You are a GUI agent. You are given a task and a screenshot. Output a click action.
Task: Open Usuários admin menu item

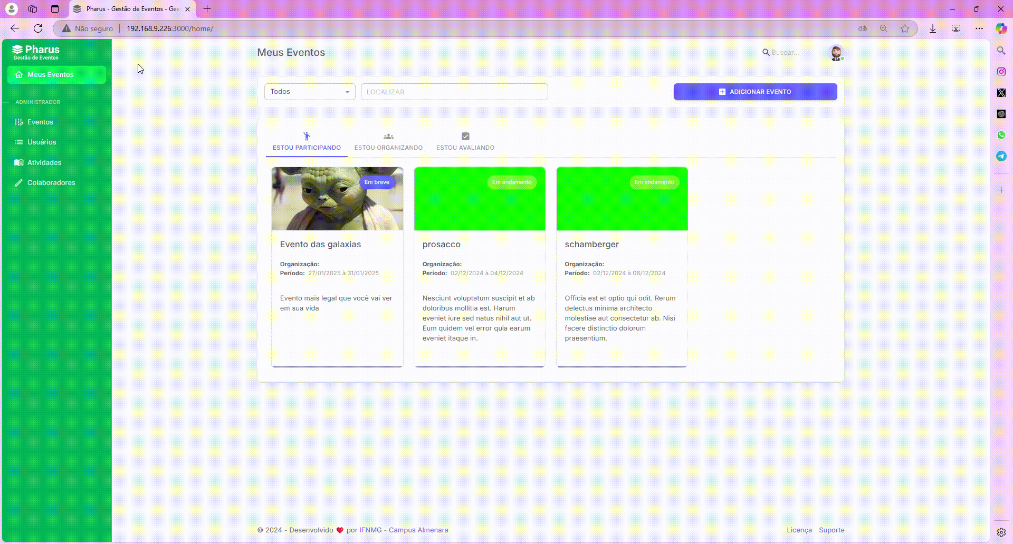[x=56, y=142]
